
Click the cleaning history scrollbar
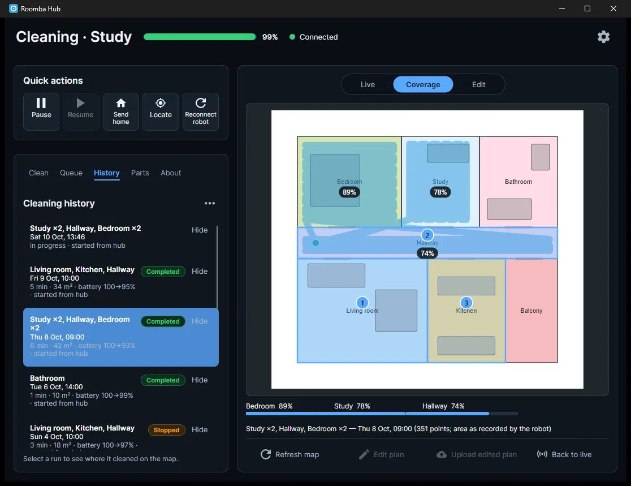[217, 268]
